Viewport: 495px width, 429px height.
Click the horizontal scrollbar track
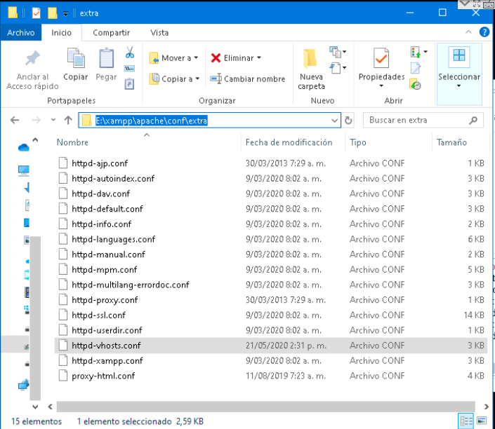[265, 407]
